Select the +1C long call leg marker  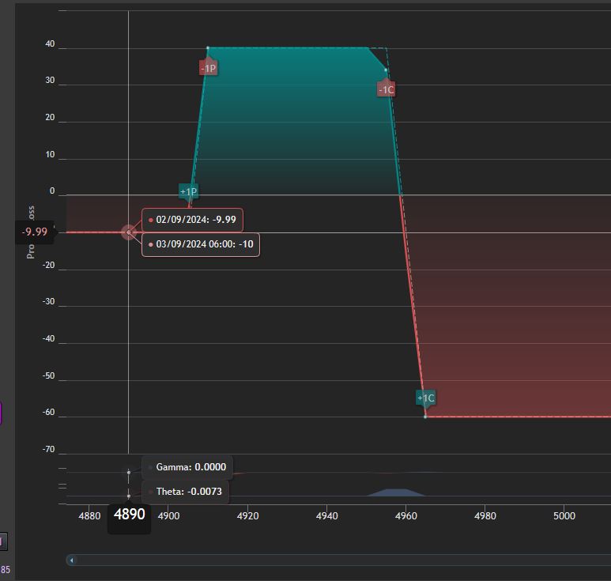426,398
